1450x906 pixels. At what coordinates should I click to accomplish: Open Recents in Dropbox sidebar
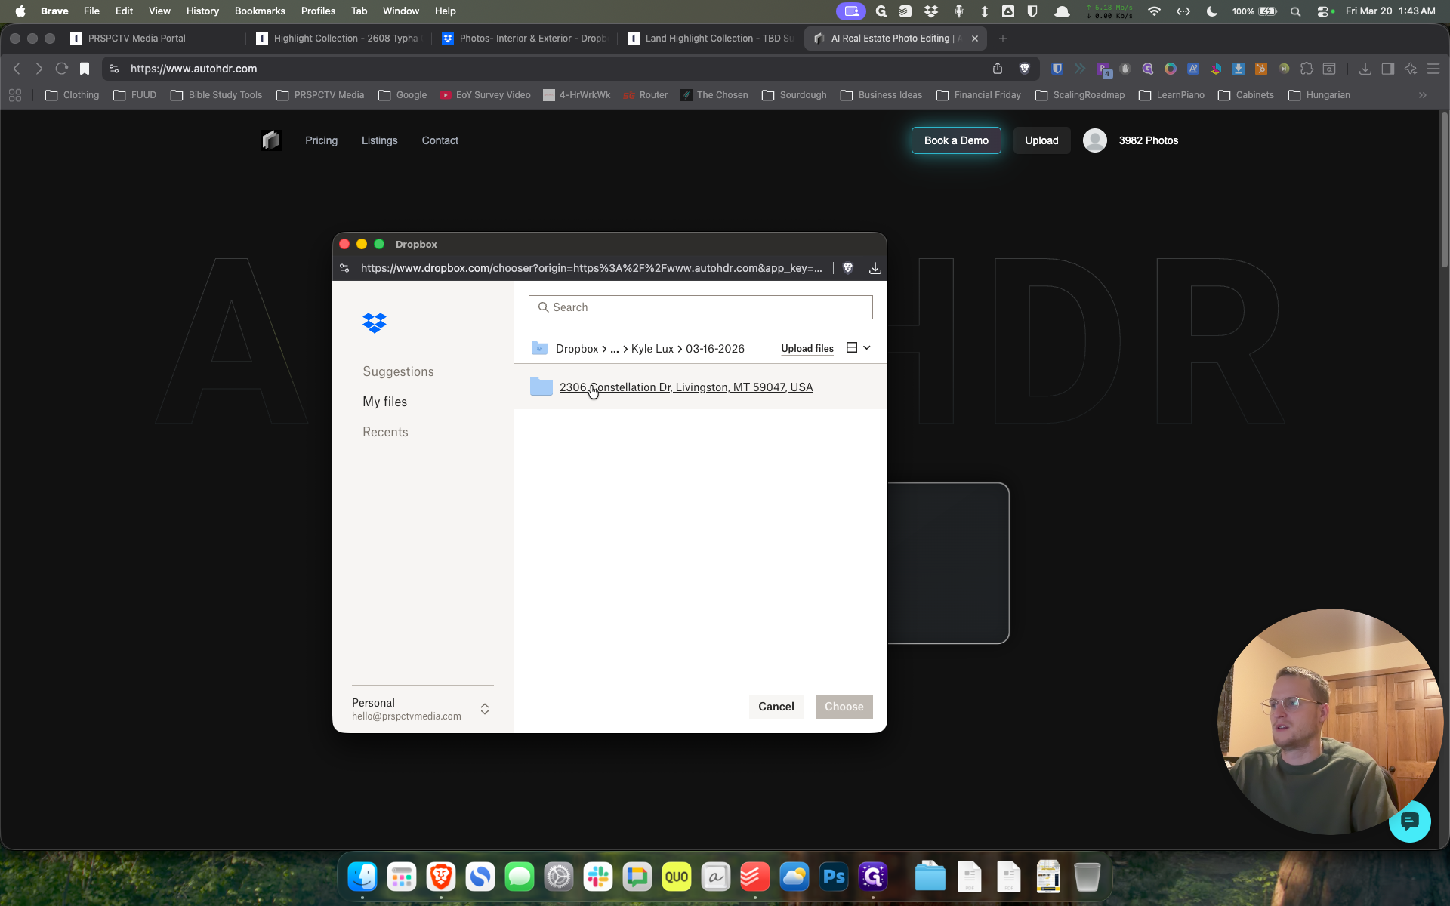[385, 432]
